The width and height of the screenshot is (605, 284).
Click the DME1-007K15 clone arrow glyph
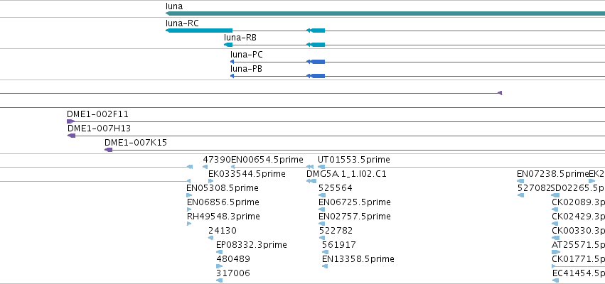109,150
